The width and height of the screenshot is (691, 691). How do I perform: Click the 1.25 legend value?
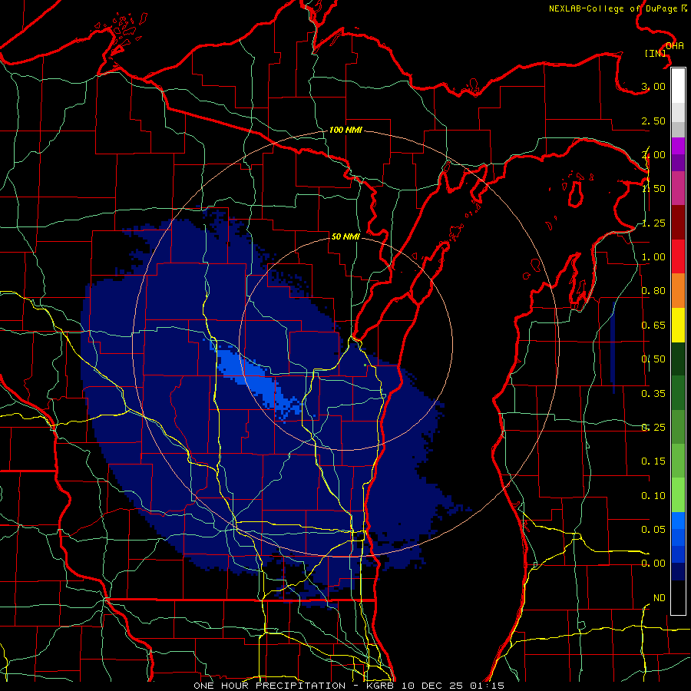click(653, 223)
